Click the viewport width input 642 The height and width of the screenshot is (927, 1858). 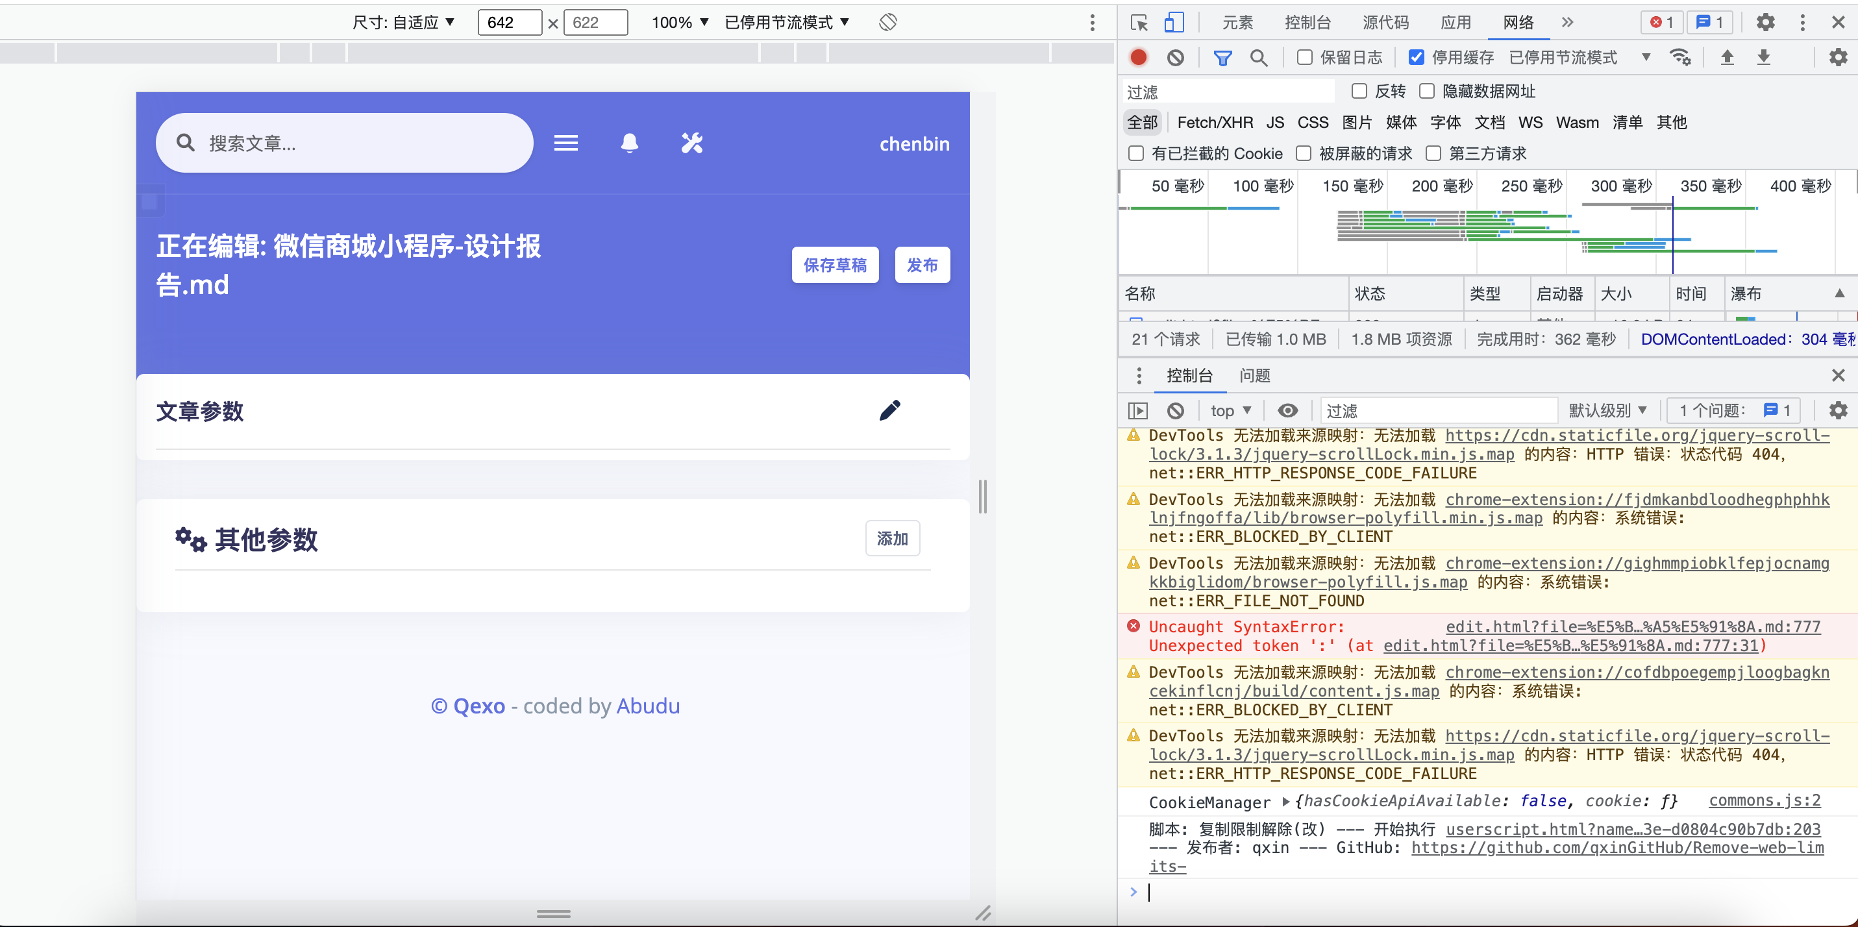coord(509,22)
